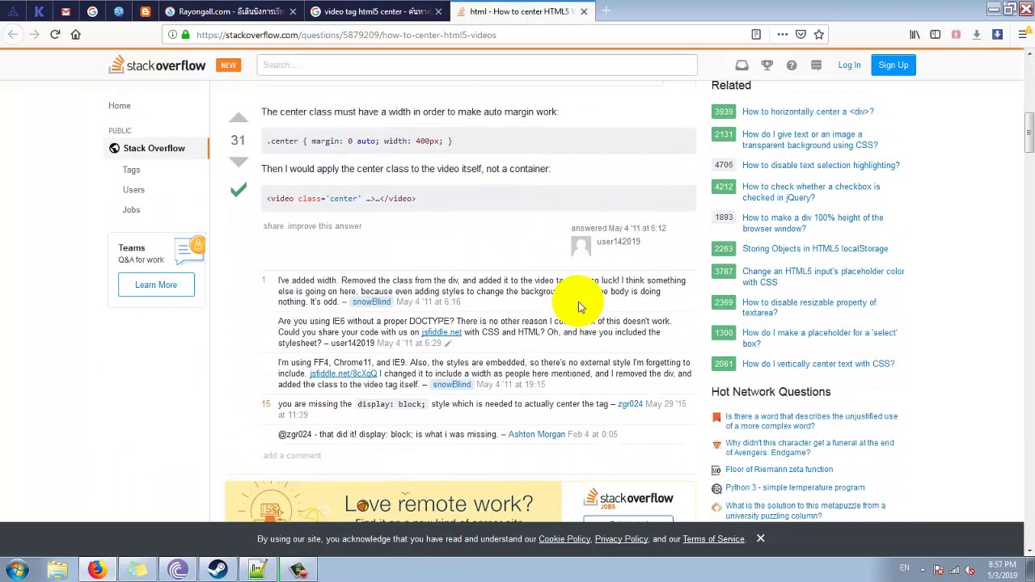This screenshot has width=1035, height=582.
Task: Open the Cookie Policy link
Action: [564, 539]
